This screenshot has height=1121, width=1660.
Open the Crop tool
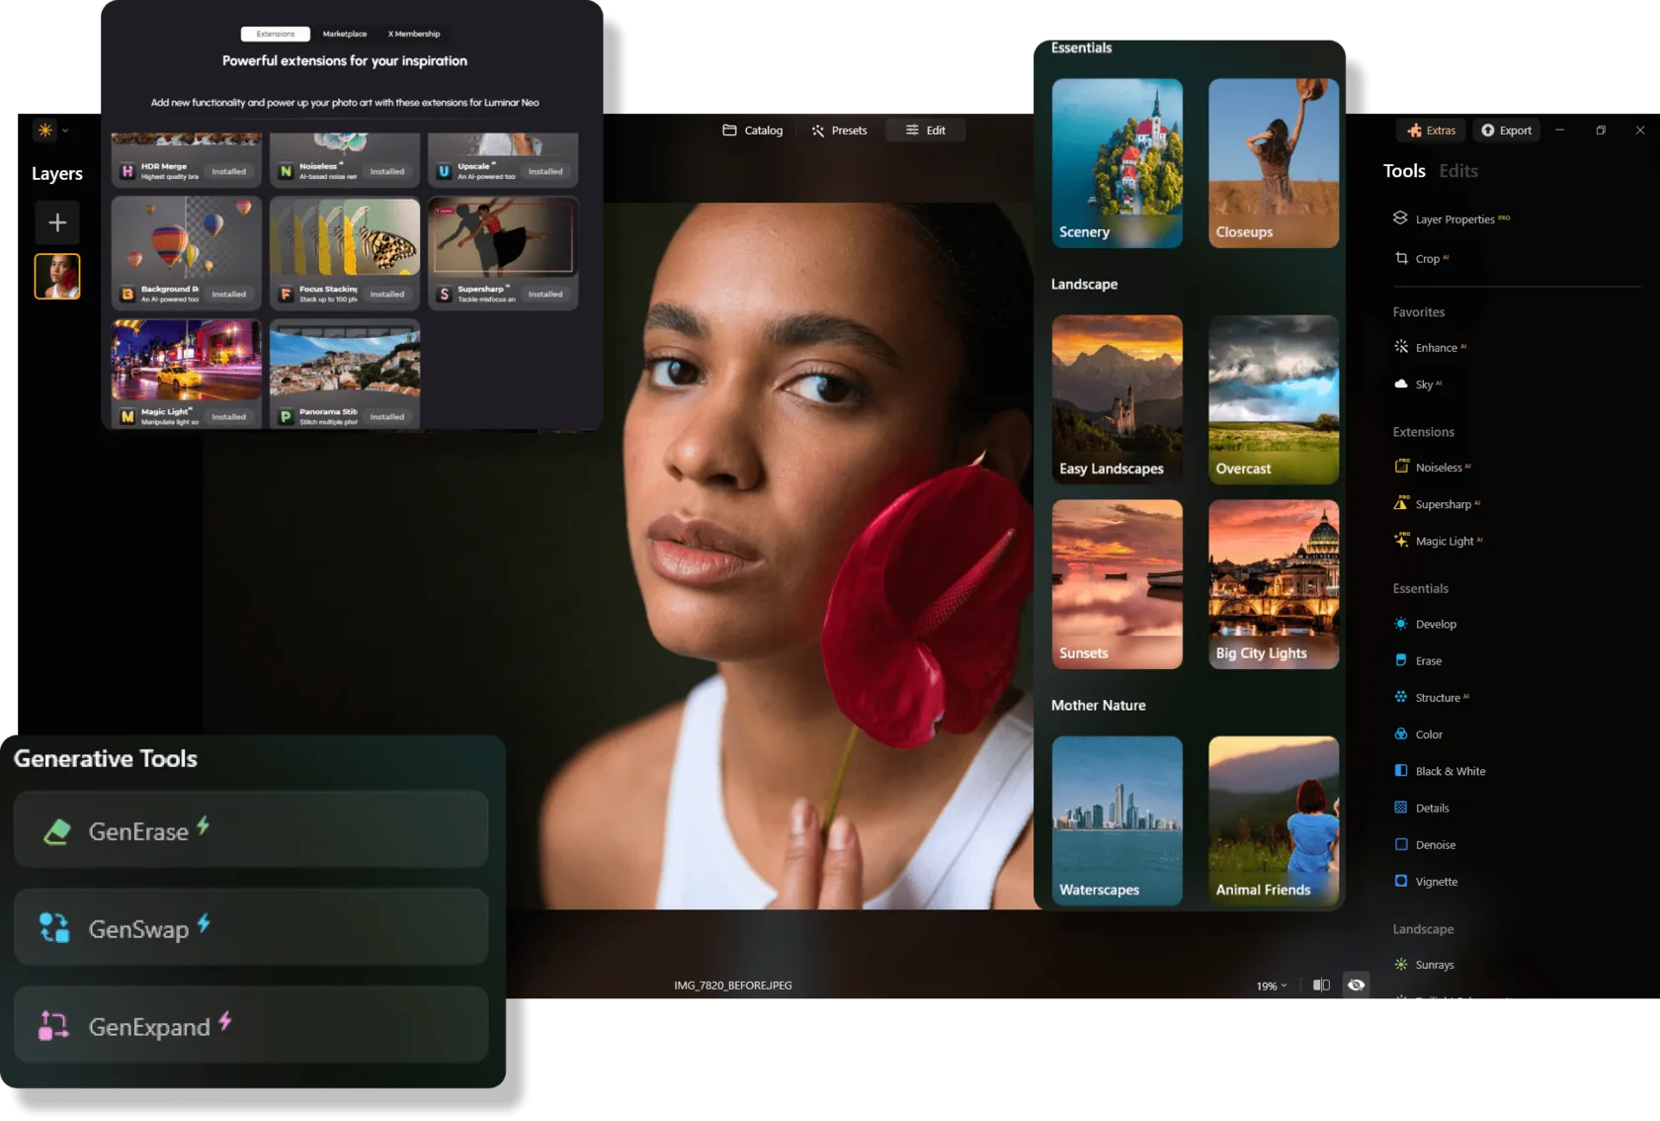(x=1426, y=259)
